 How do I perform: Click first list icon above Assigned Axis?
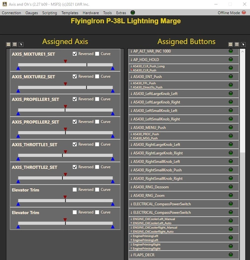8,44
